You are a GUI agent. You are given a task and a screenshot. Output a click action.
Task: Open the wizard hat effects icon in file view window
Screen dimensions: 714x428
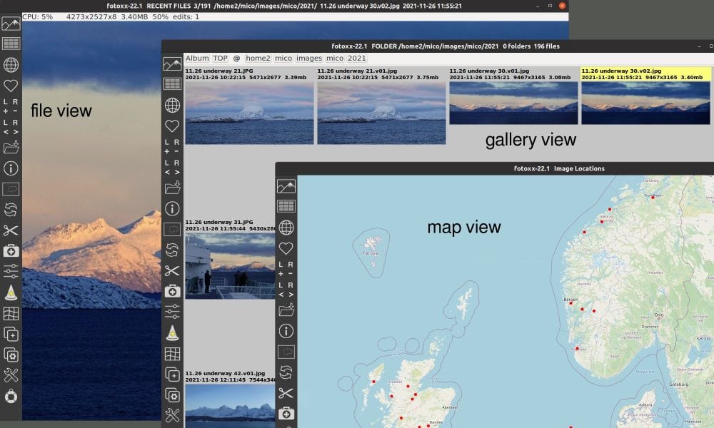pyautogui.click(x=11, y=292)
